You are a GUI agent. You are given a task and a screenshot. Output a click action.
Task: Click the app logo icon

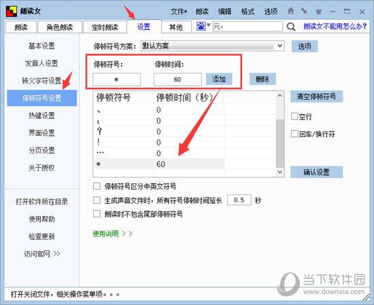(x=11, y=11)
